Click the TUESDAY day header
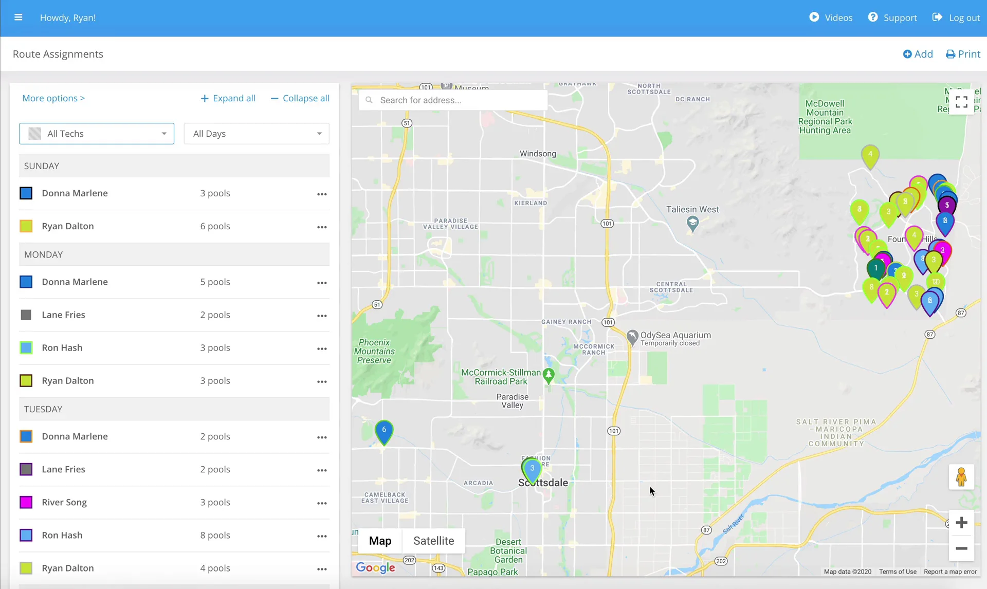The height and width of the screenshot is (589, 987). 174,409
